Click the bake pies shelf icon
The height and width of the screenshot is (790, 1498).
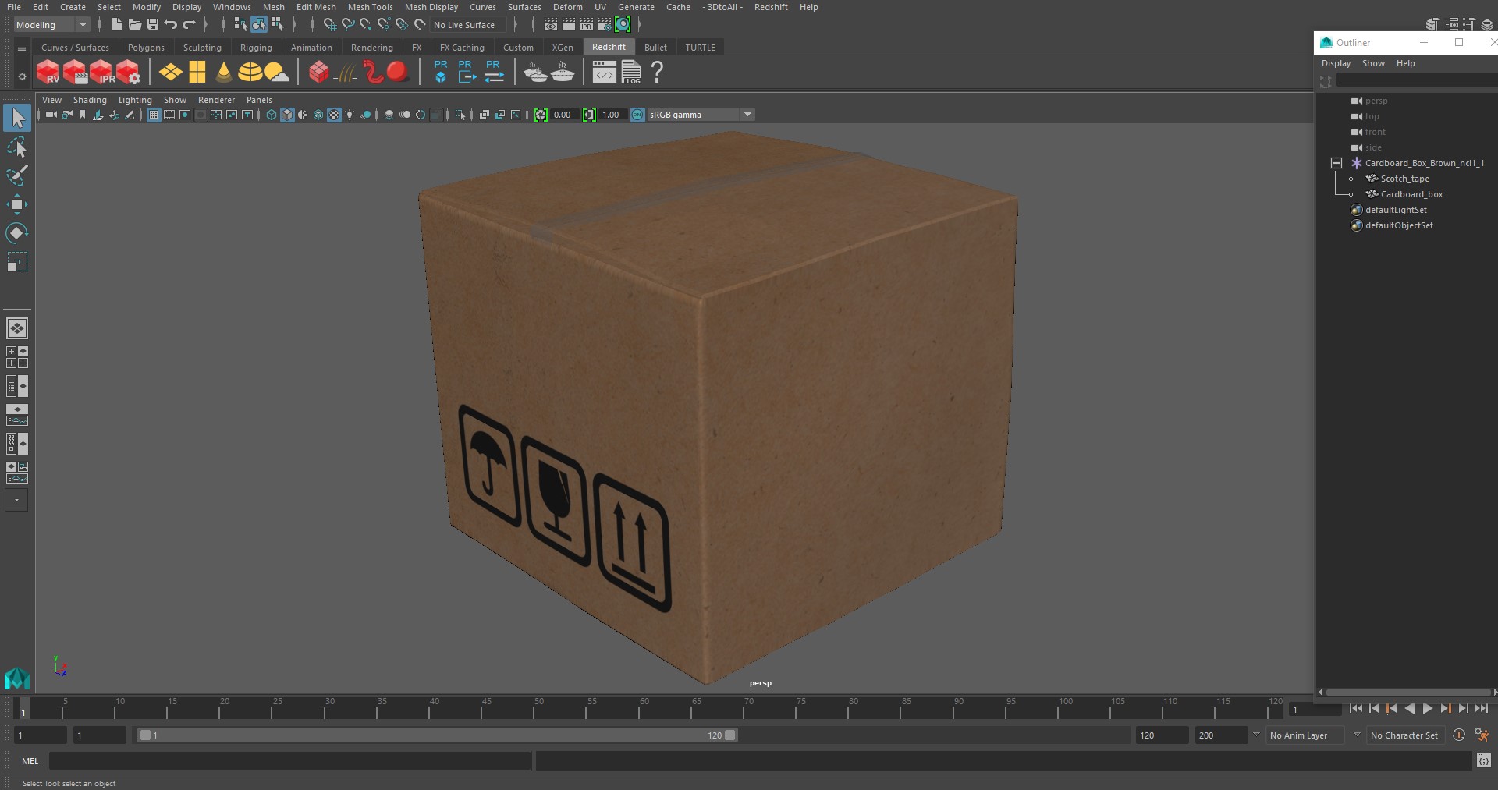536,73
